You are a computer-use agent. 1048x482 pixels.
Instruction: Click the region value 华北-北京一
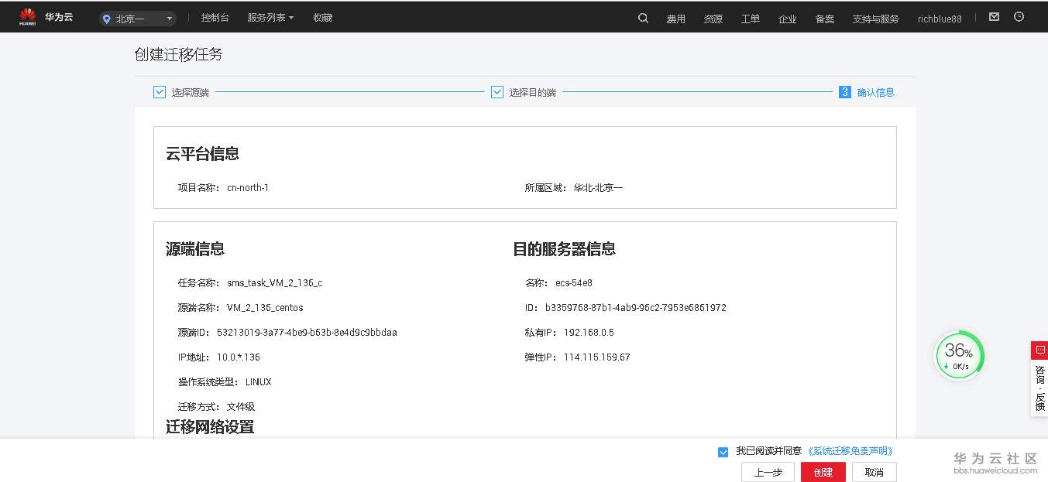click(x=598, y=188)
